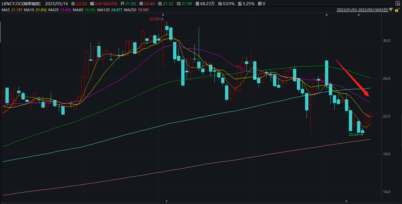Click the MA5 21.19 indicator label
The height and width of the screenshot is (204, 402).
pos(12,10)
